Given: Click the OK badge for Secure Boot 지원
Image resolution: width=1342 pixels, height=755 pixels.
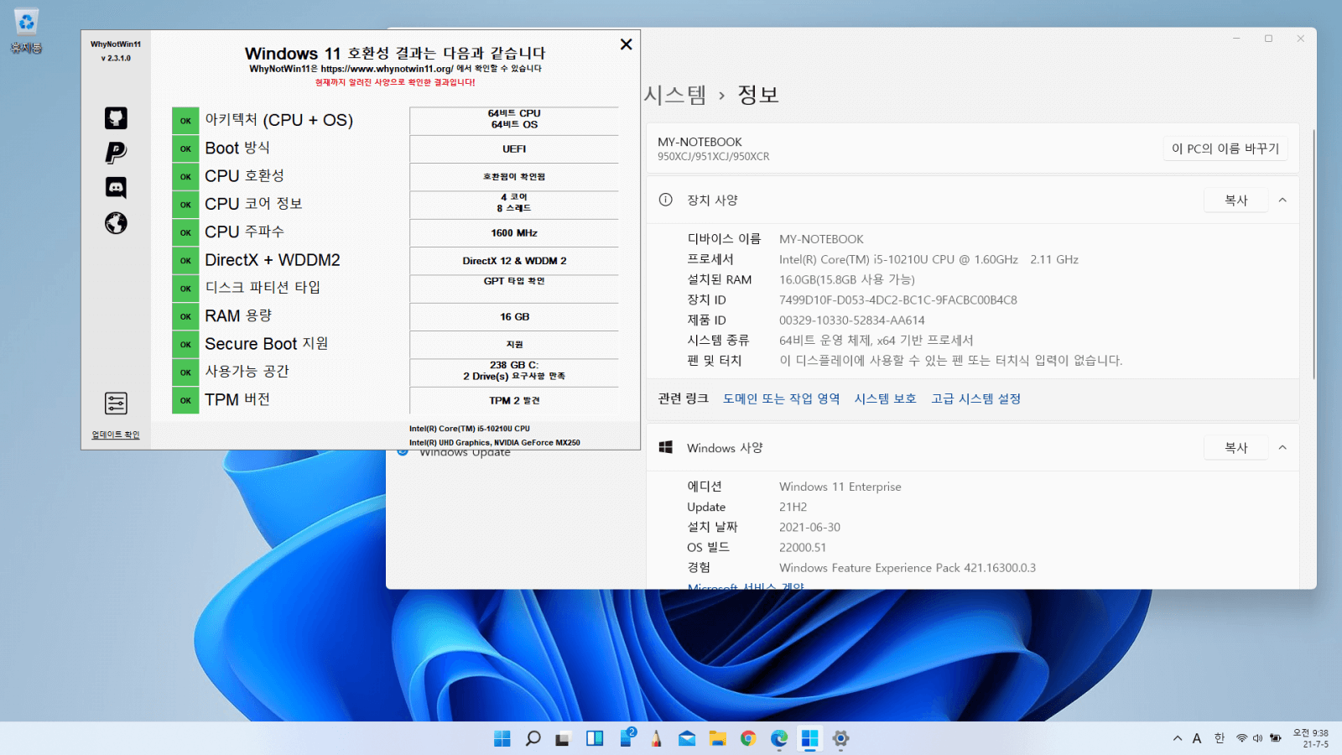Looking at the screenshot, I should (185, 344).
